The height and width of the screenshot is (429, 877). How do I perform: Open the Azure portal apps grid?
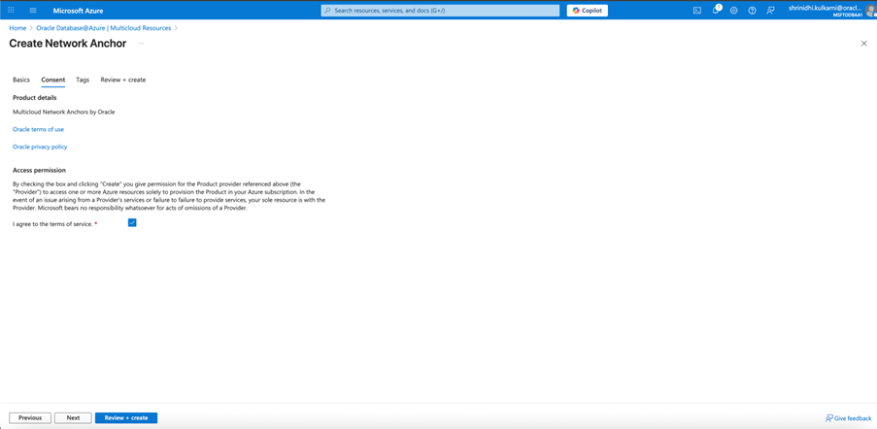pos(11,10)
